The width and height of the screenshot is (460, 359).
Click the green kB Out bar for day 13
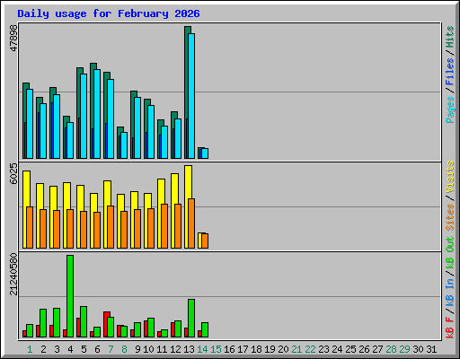point(191,318)
